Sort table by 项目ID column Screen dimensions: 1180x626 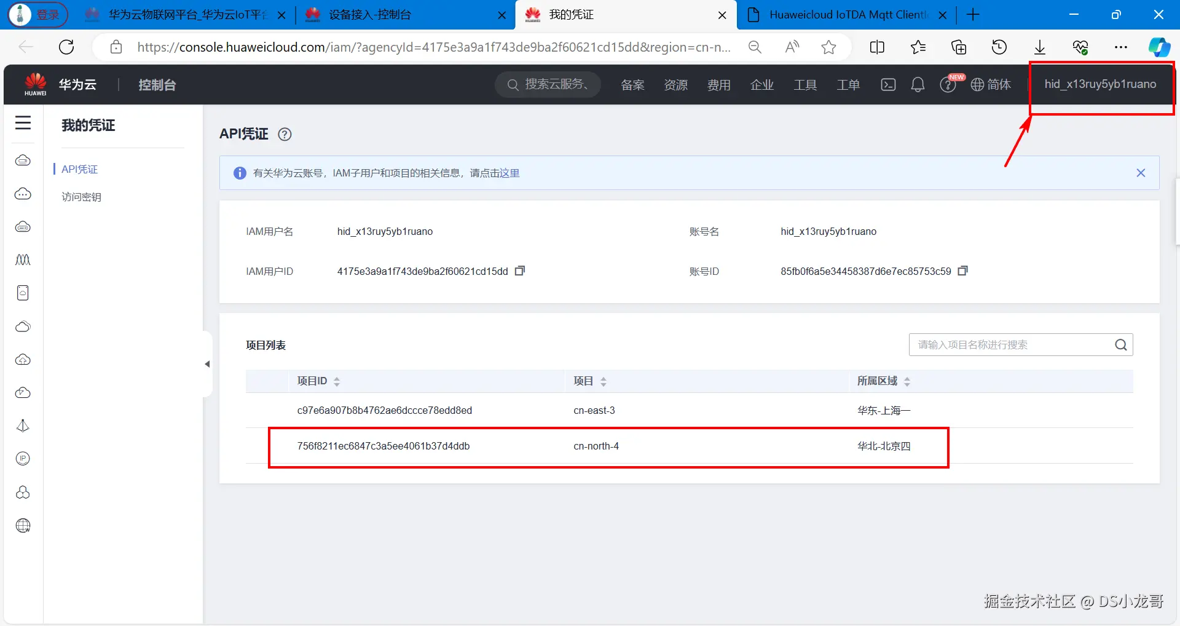[337, 381]
